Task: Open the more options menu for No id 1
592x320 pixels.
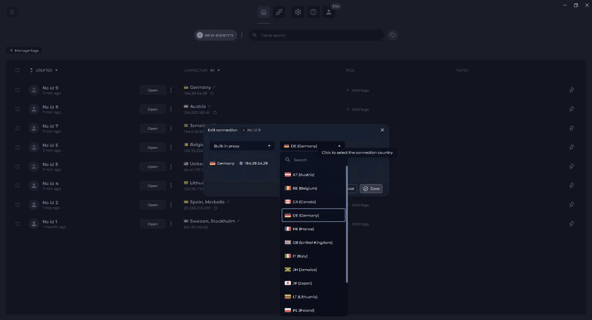Action: tap(171, 224)
